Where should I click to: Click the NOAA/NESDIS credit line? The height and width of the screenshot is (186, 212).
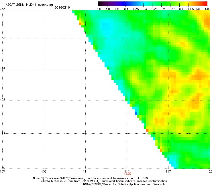tap(124, 184)
